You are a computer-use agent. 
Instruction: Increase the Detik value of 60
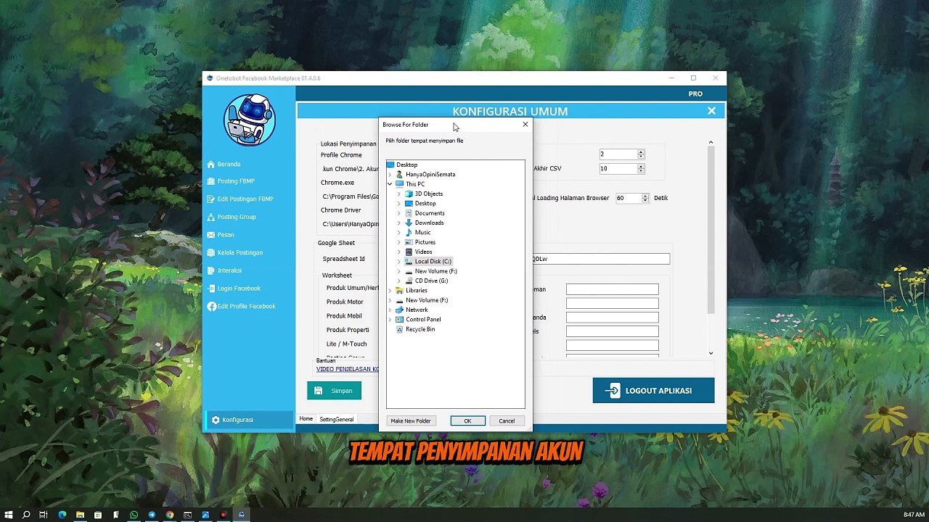(645, 196)
